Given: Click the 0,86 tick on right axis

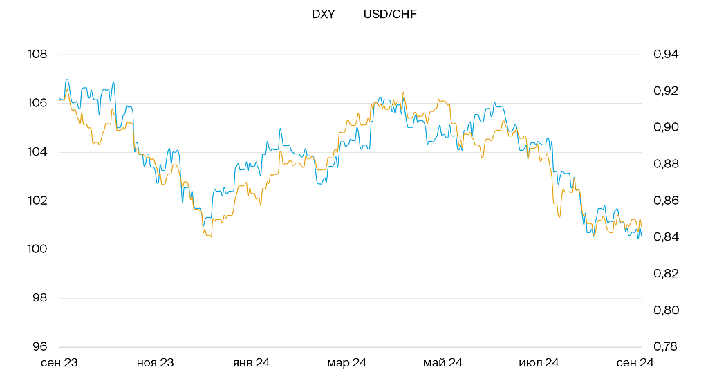Looking at the screenshot, I should pos(667,201).
